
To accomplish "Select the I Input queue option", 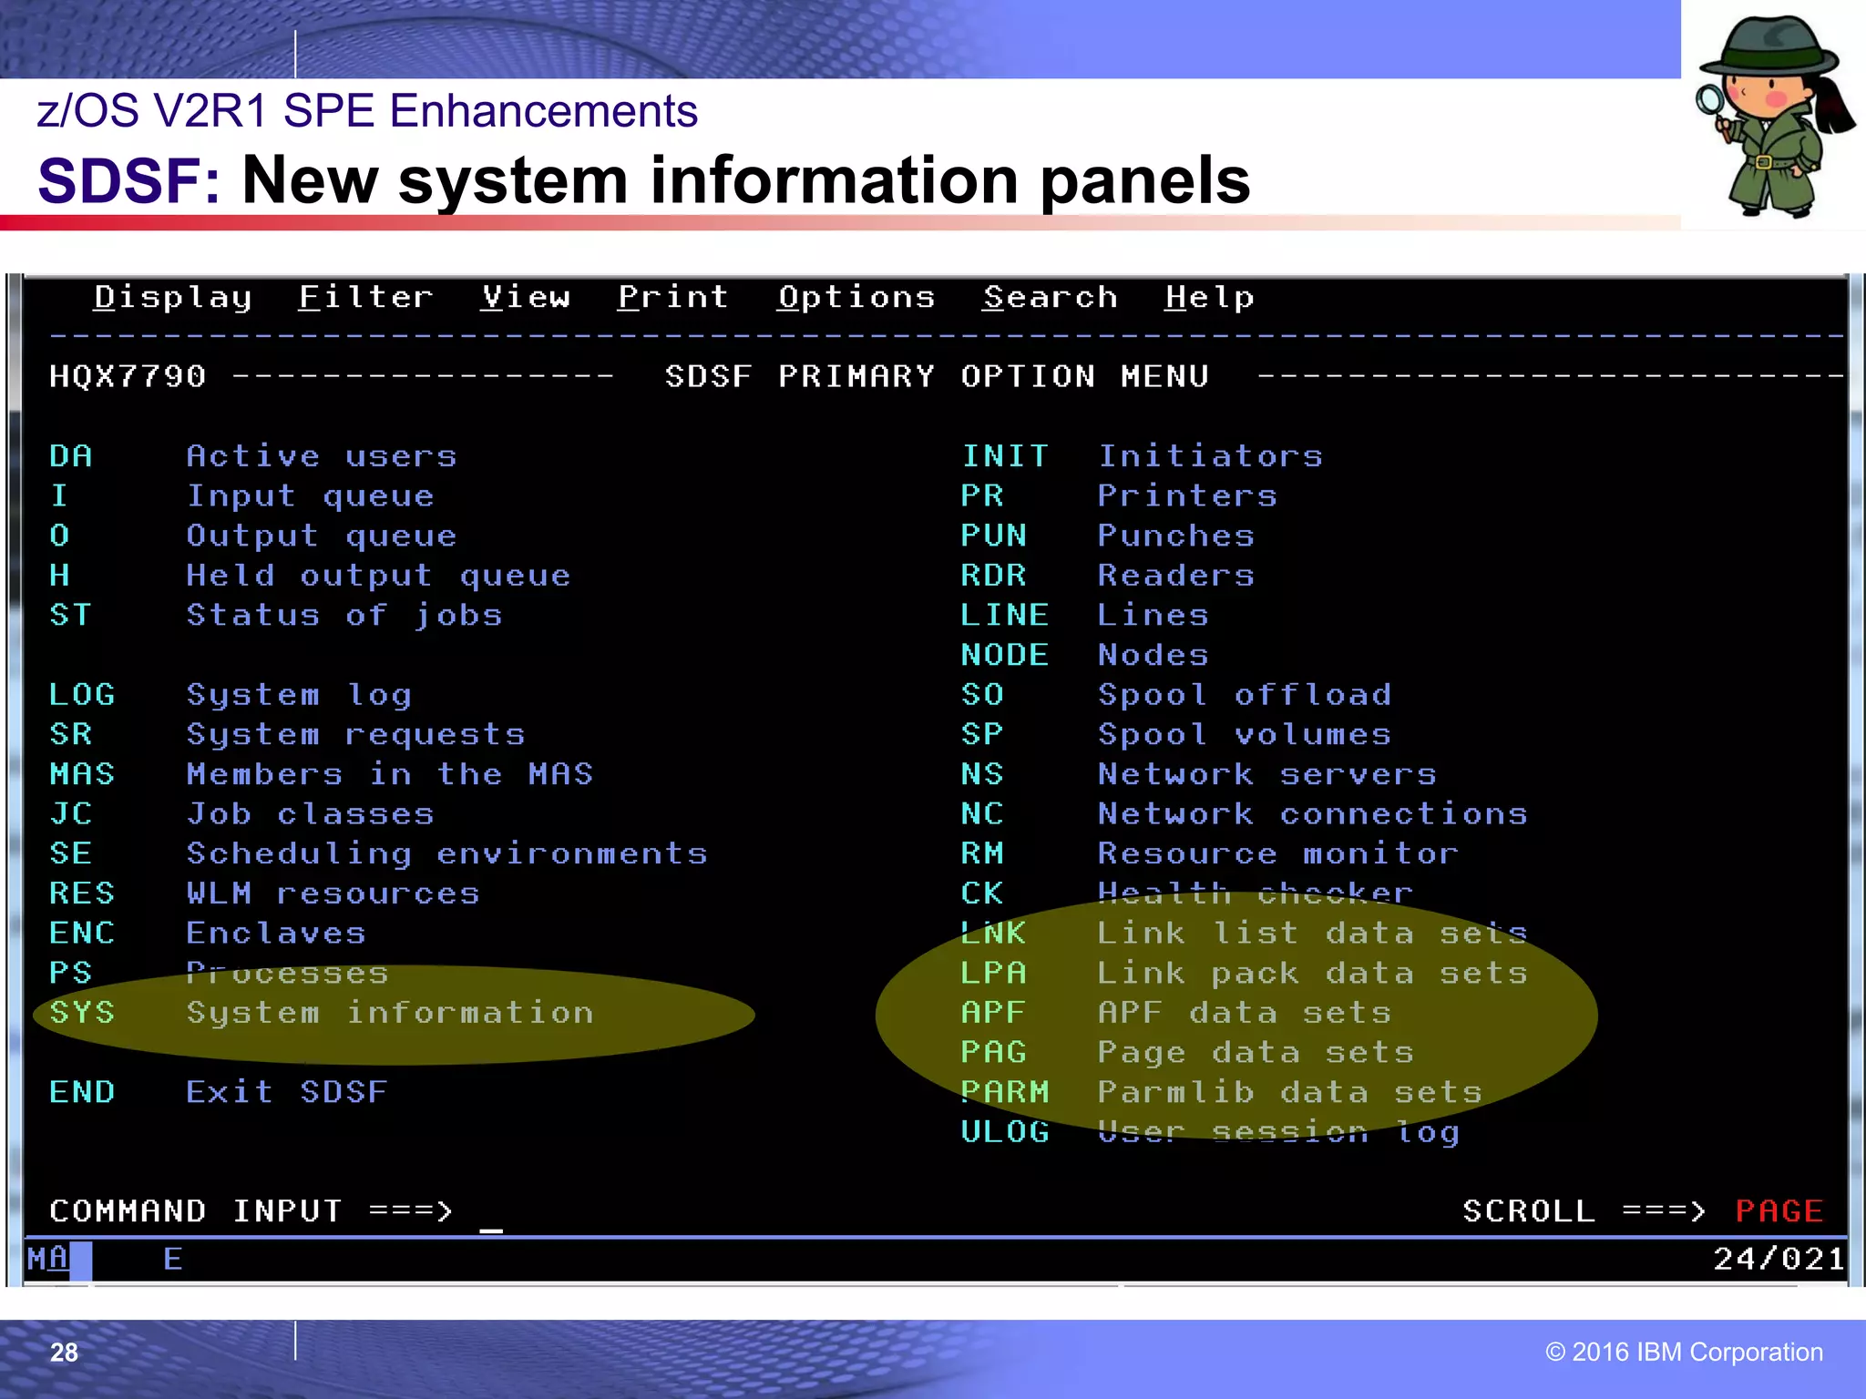I will coord(241,496).
